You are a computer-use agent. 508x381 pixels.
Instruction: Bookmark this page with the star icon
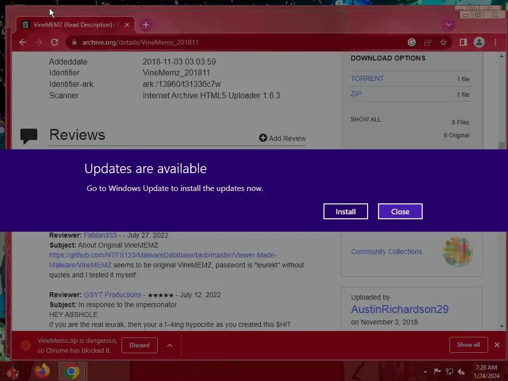(444, 43)
